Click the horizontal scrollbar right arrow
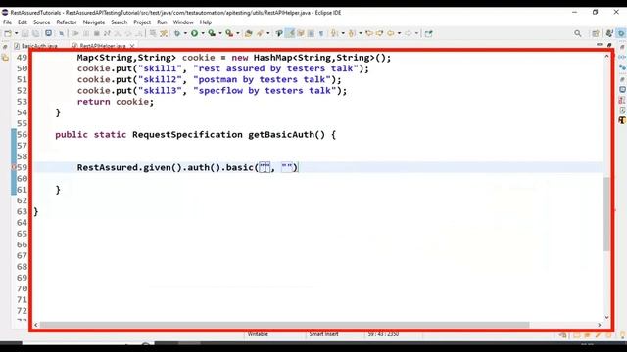627x352 pixels. pyautogui.click(x=600, y=325)
